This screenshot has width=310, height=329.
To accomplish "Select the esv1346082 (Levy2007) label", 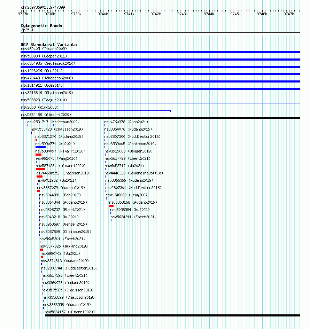I will pyautogui.click(x=127, y=195).
